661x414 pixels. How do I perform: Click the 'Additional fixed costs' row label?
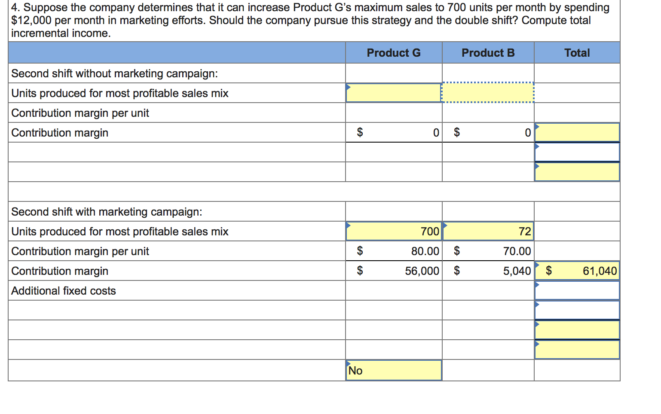point(64,291)
